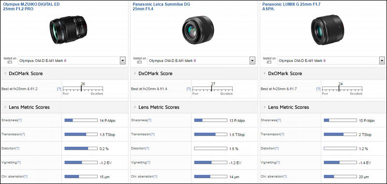Image resolution: width=387 pixels, height=184 pixels.
Task: Click chromatic aberration bar reading 20 µm
Action: tap(341, 177)
